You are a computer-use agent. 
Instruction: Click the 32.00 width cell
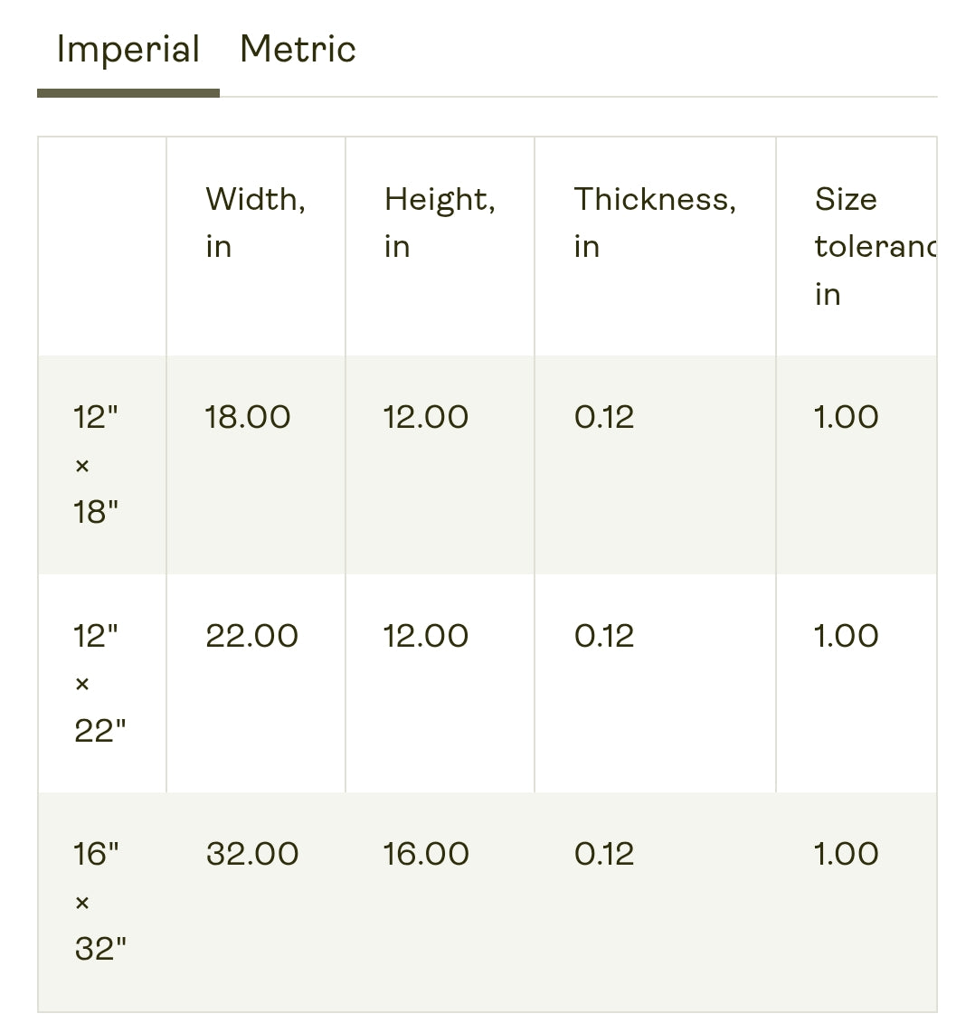(x=252, y=853)
